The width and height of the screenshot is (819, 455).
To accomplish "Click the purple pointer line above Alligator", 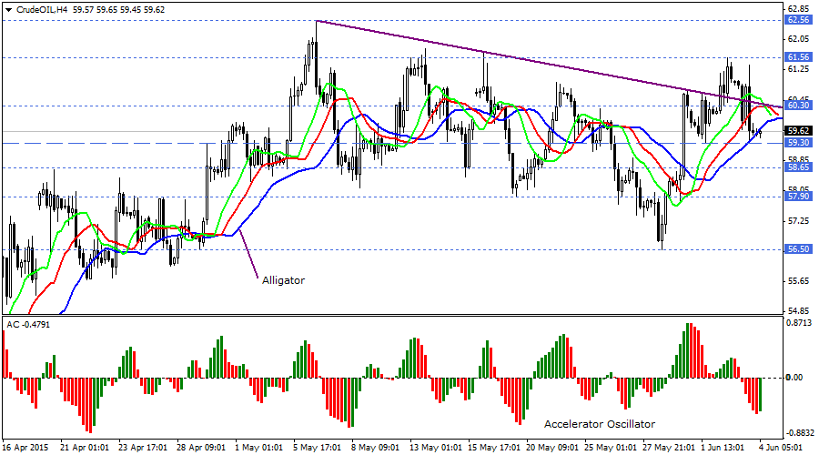I will click(x=251, y=256).
